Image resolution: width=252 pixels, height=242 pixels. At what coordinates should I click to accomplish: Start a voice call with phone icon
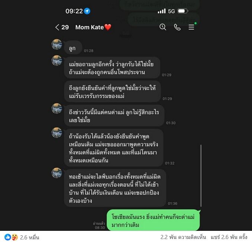coord(177,27)
